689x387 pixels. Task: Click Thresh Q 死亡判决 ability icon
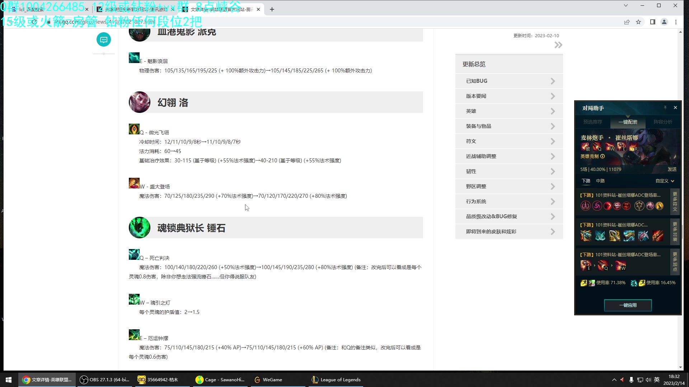134,254
